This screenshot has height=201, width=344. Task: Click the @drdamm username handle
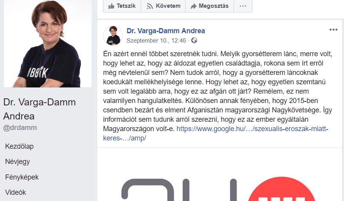[20, 128]
